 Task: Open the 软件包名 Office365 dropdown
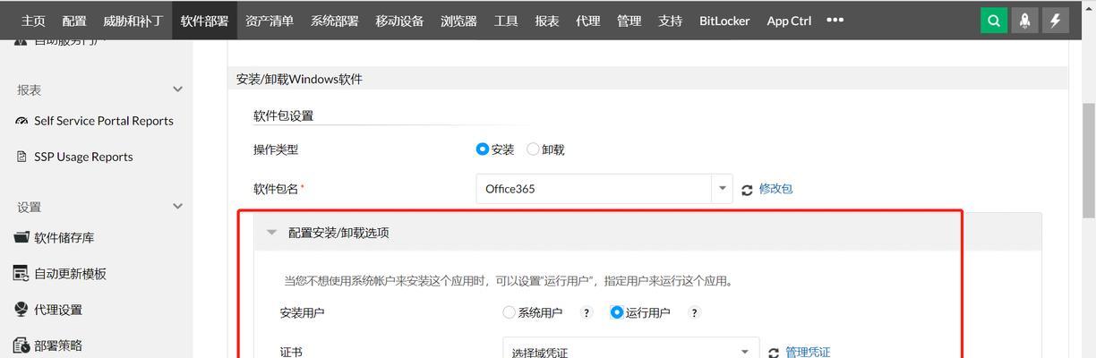point(604,189)
